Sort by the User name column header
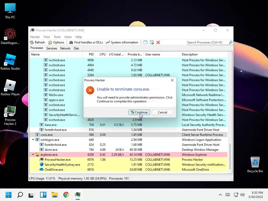This screenshot has height=201, width=268. (x=162, y=54)
